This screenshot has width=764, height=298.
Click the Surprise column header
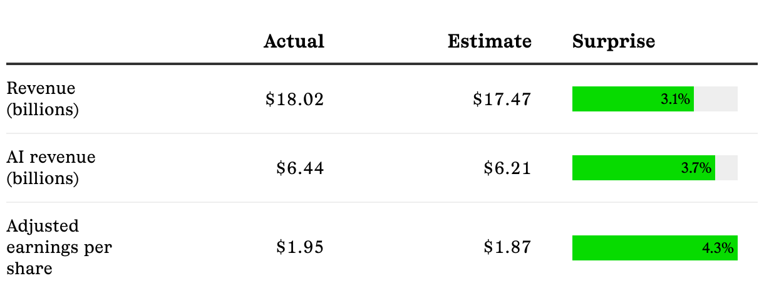point(614,41)
